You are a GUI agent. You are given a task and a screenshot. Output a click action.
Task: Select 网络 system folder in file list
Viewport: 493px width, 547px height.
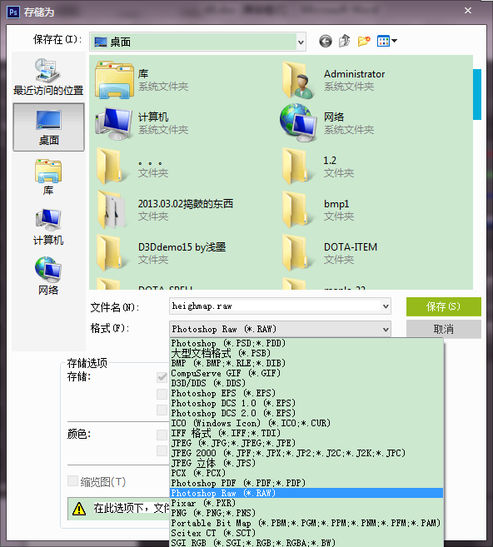(326, 123)
